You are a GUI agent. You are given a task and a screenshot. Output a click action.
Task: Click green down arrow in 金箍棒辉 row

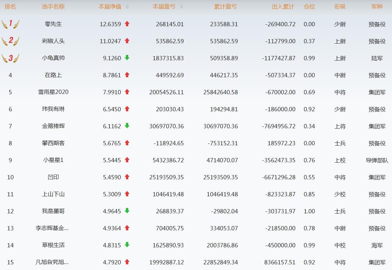click(127, 126)
